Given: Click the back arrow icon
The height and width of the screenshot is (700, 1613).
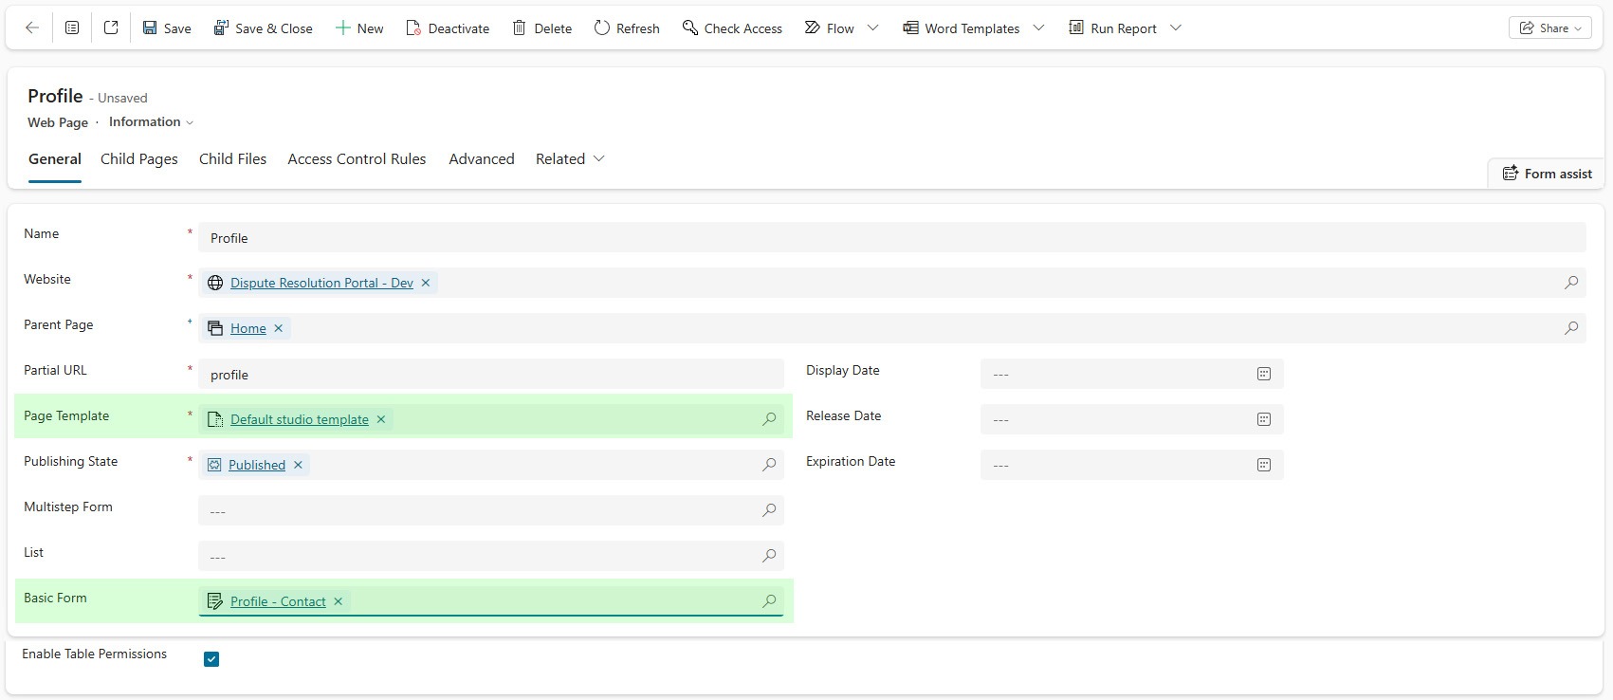Looking at the screenshot, I should (x=32, y=28).
